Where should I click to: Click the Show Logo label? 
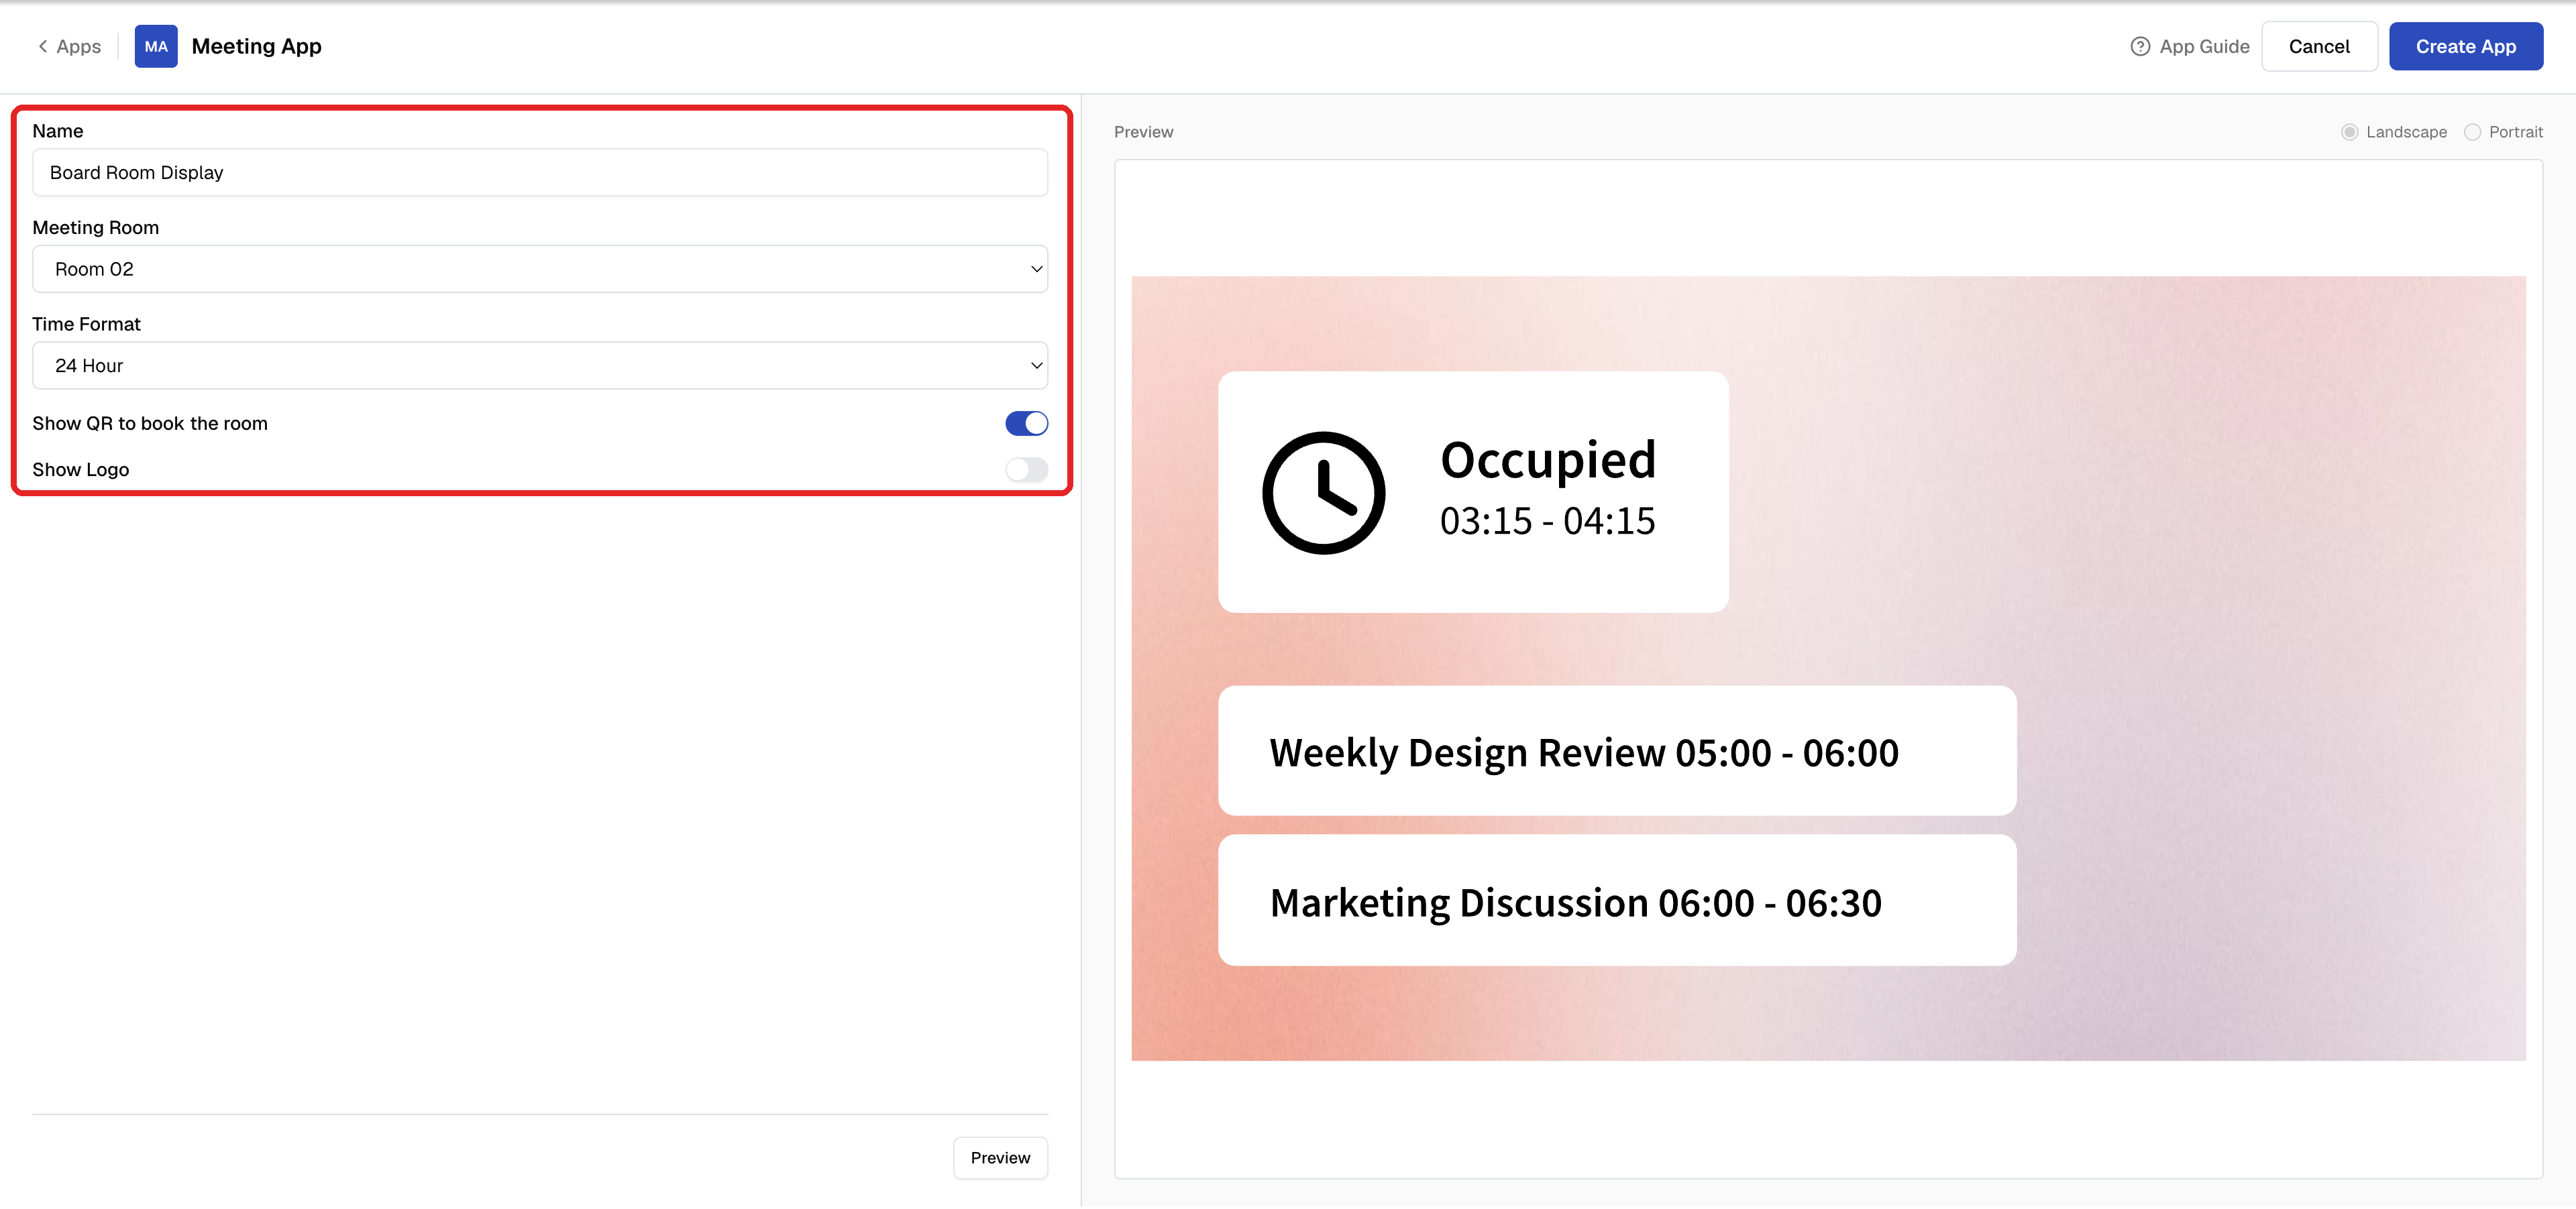point(80,469)
